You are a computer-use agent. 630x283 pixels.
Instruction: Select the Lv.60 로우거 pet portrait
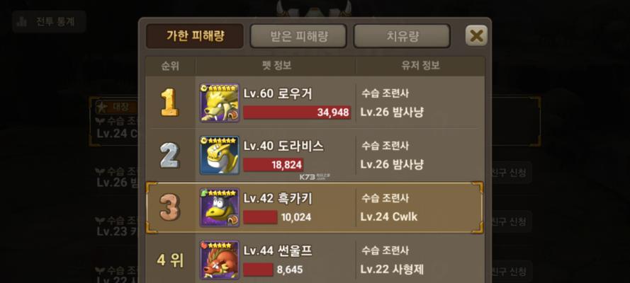point(220,103)
